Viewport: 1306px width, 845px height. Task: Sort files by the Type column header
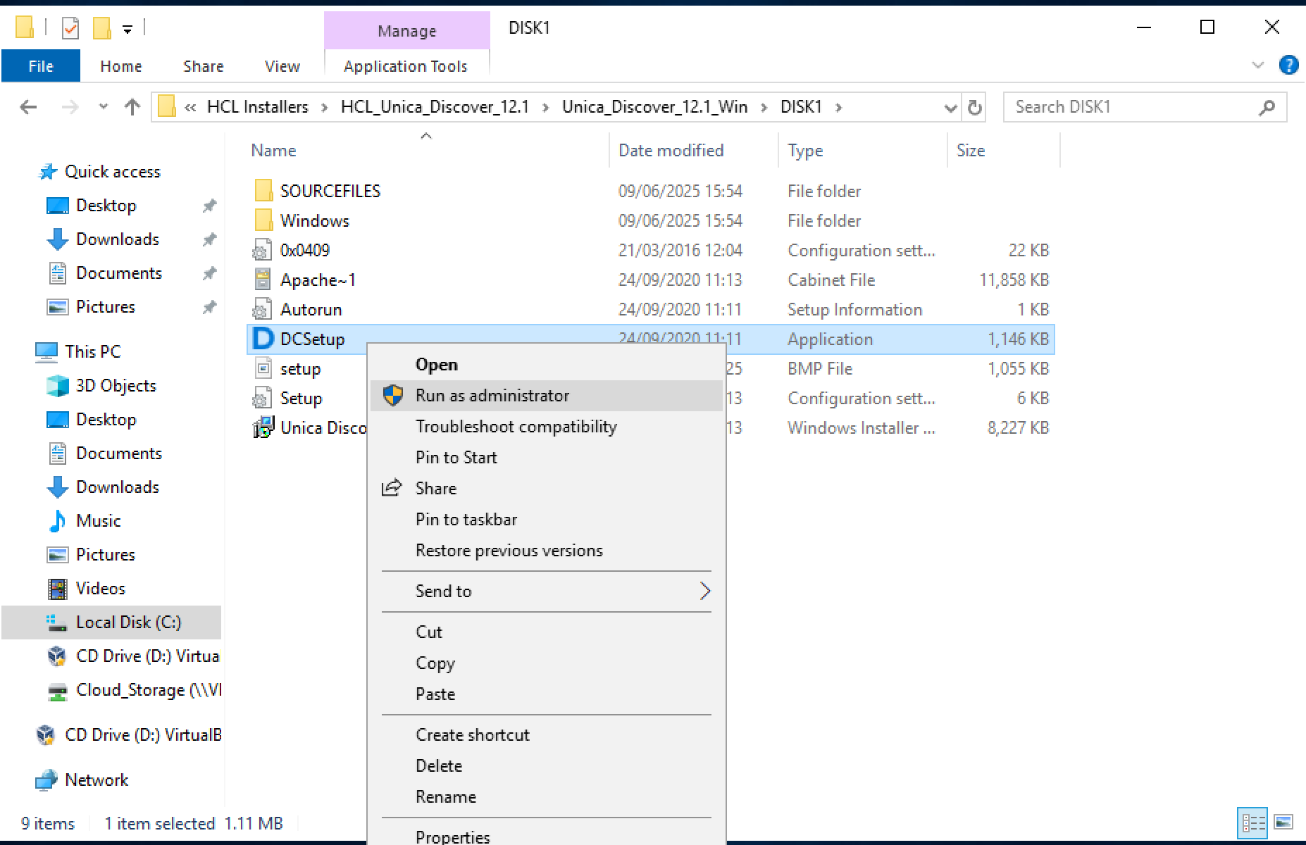tap(863, 151)
